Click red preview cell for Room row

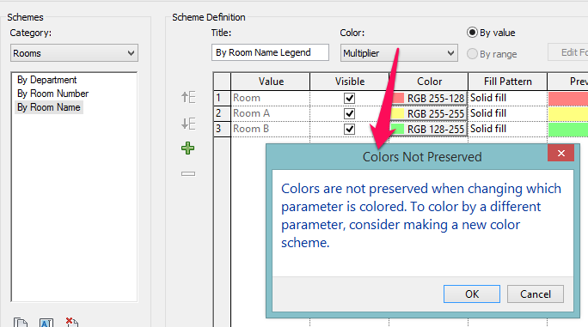tap(567, 99)
